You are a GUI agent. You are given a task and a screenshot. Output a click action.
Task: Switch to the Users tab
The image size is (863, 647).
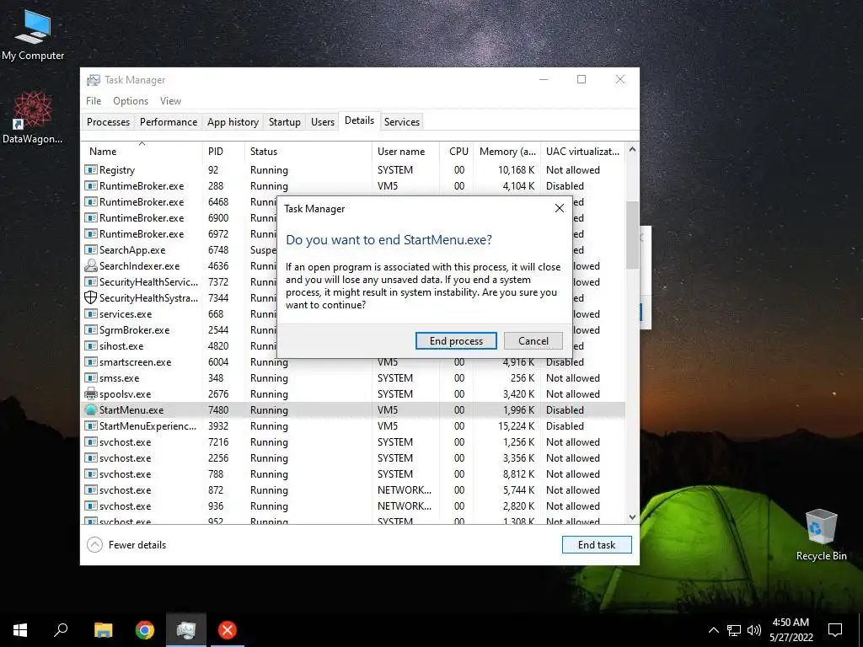pyautogui.click(x=323, y=122)
